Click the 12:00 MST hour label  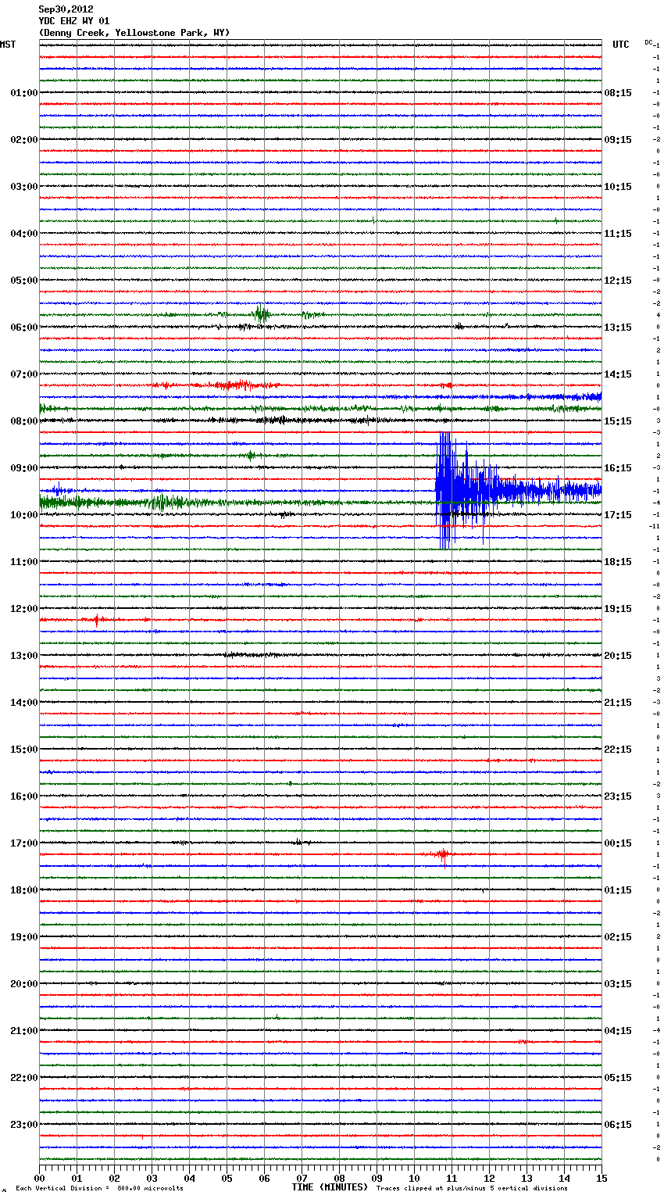click(24, 609)
